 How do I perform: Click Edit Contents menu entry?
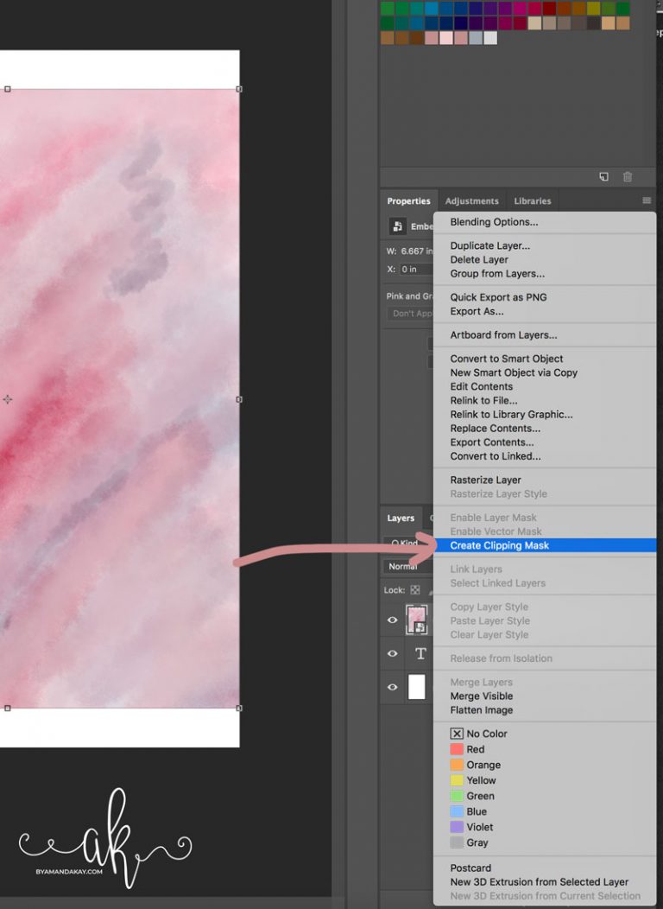tap(482, 387)
